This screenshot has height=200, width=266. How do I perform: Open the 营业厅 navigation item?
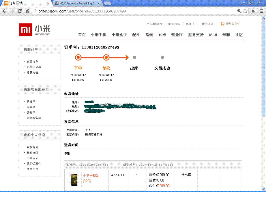pyautogui.click(x=177, y=35)
